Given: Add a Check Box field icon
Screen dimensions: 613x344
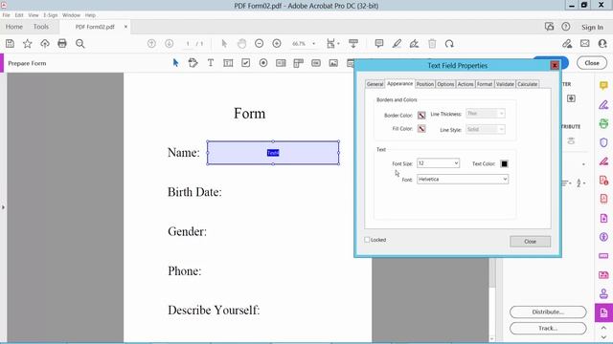Looking at the screenshot, I should click(x=245, y=63).
